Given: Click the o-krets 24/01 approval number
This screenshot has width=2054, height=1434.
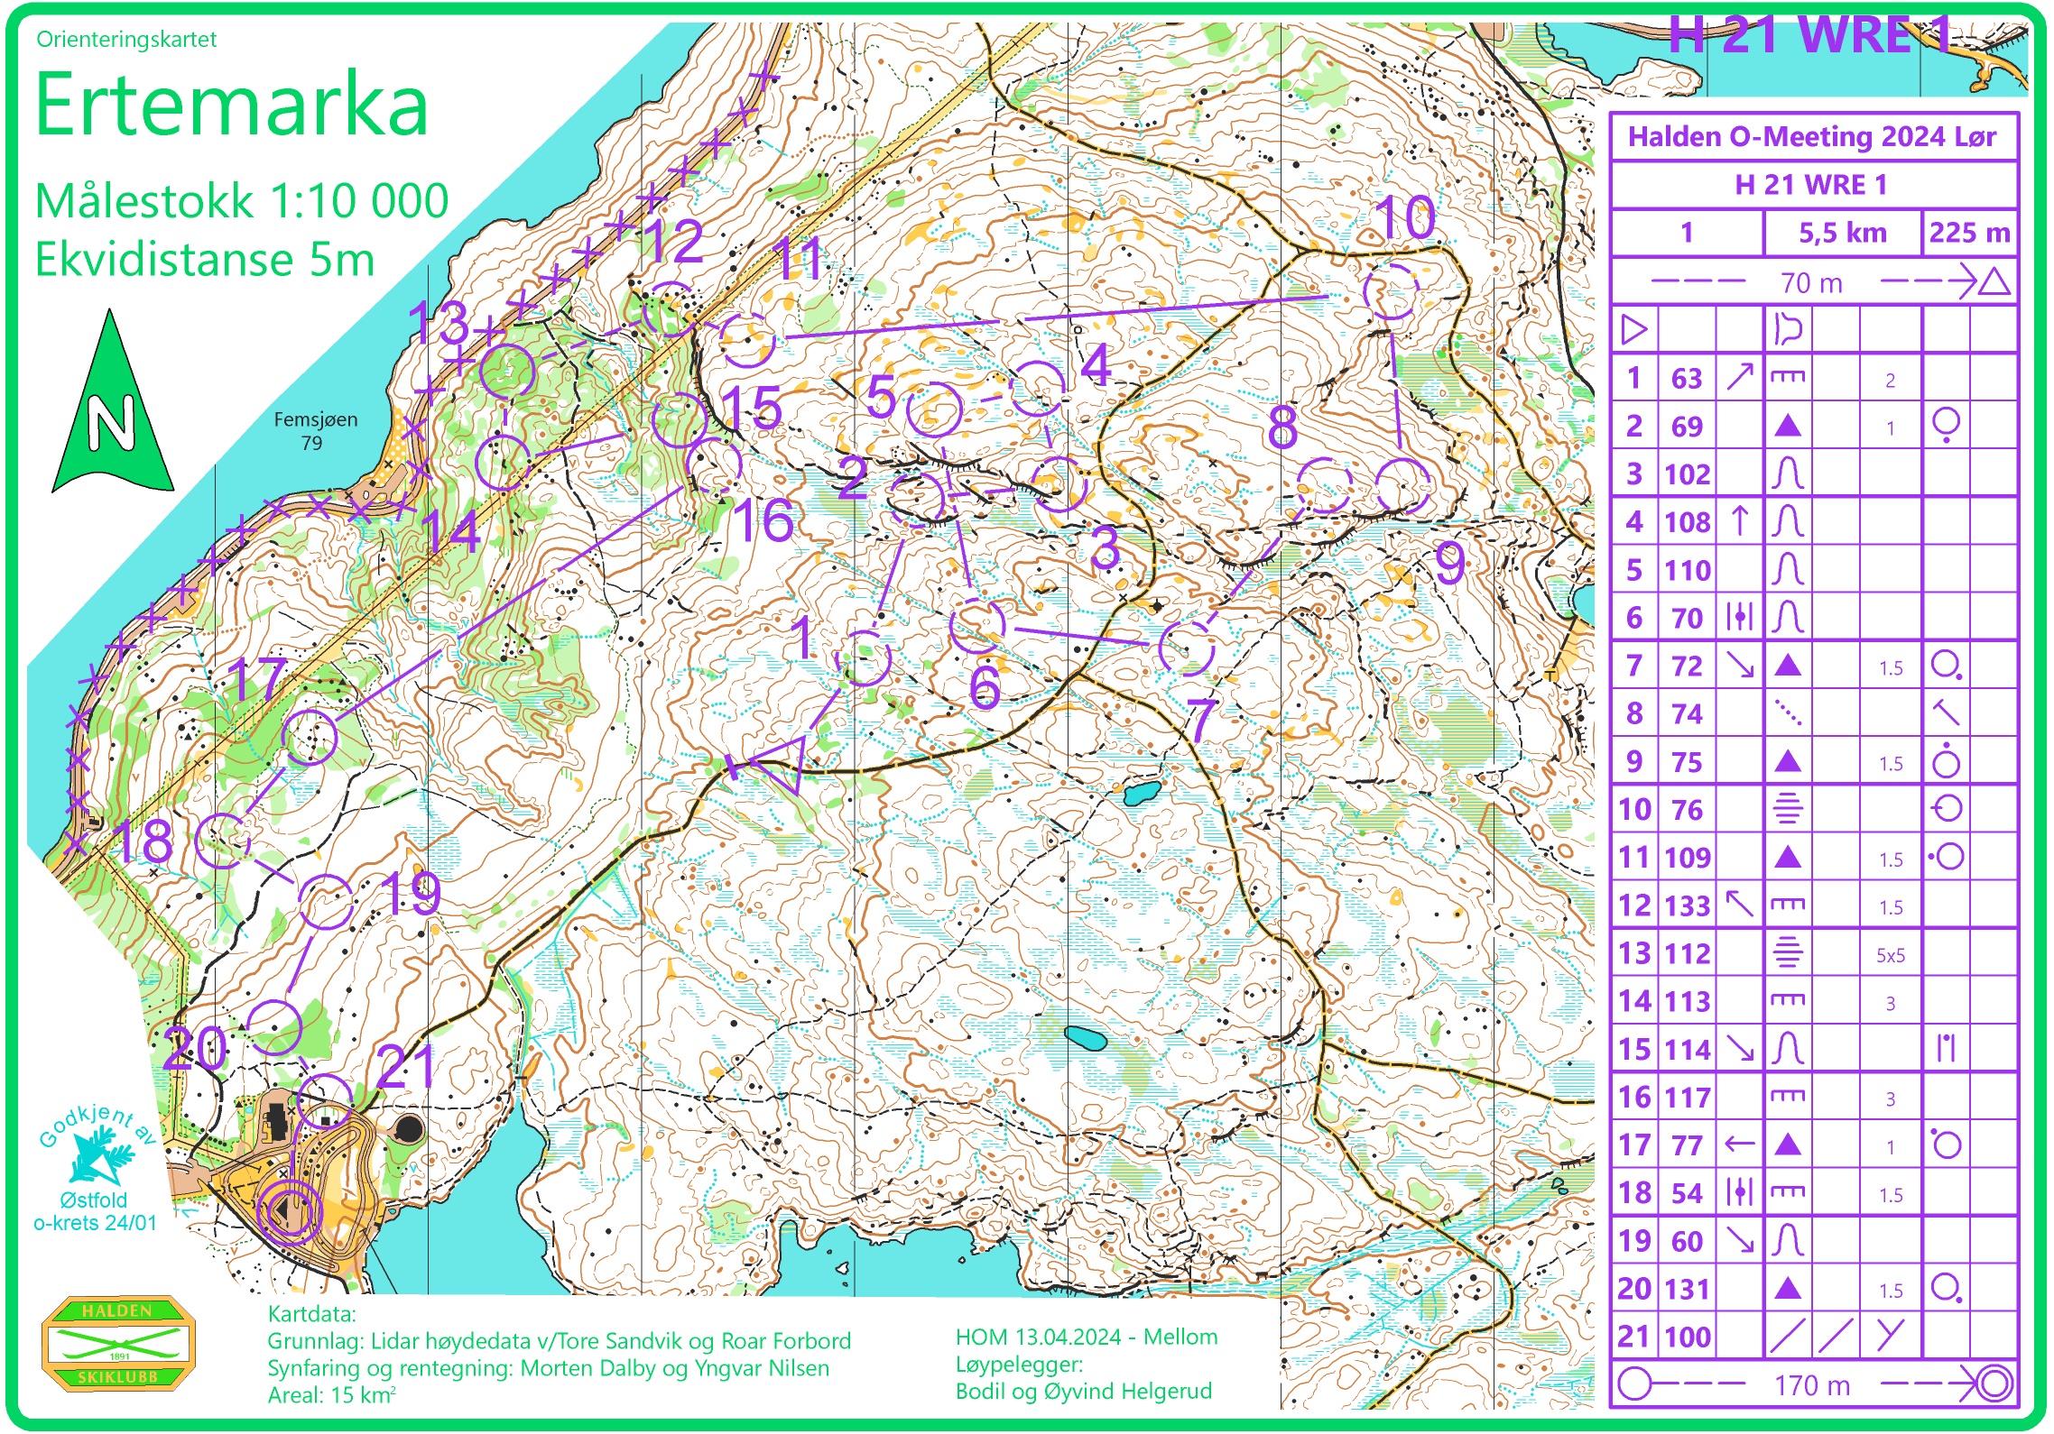Looking at the screenshot, I should 95,1223.
